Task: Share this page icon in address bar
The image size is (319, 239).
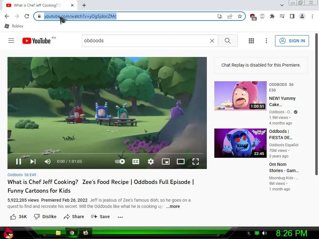Action: click(230, 16)
